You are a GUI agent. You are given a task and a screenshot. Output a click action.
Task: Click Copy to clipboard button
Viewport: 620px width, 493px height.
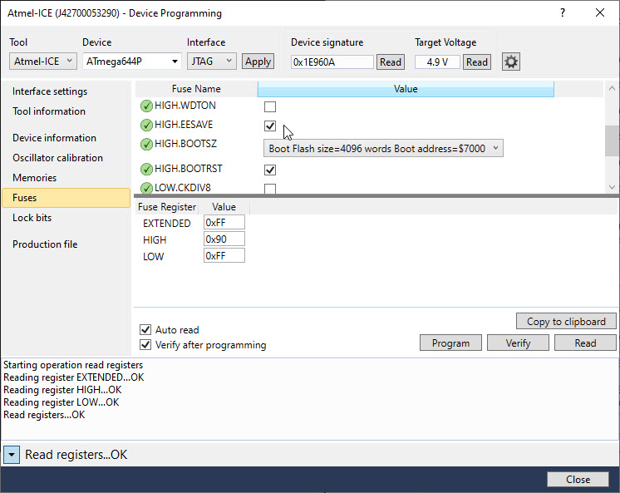pos(566,321)
